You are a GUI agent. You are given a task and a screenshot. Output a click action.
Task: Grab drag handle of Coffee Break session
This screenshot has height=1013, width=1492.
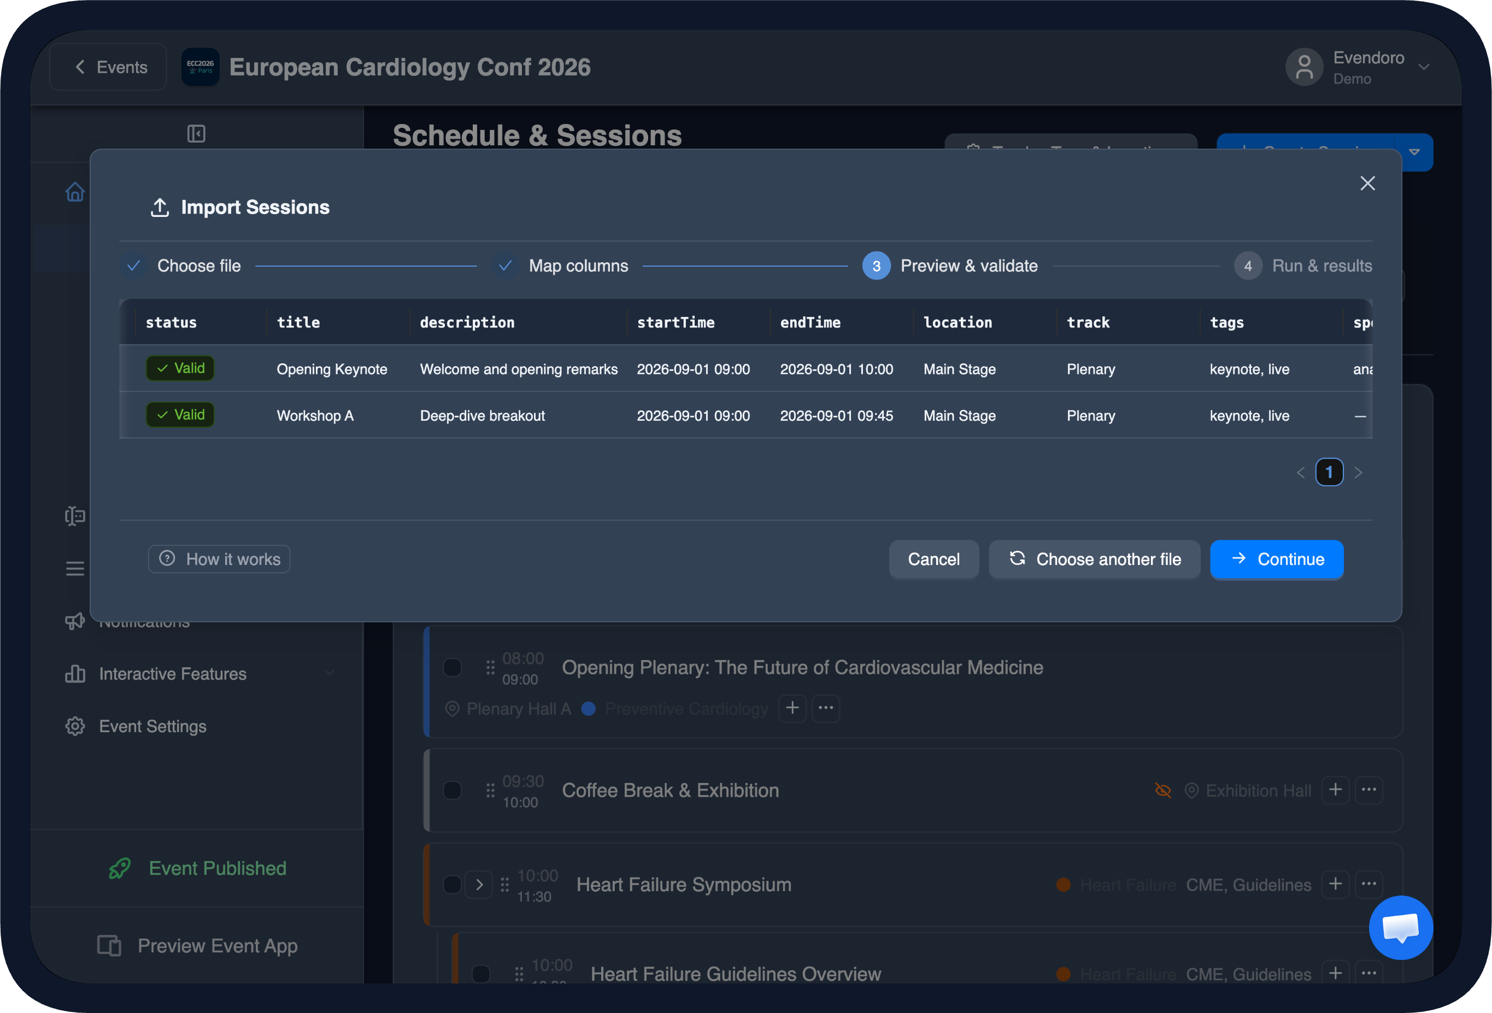click(490, 790)
